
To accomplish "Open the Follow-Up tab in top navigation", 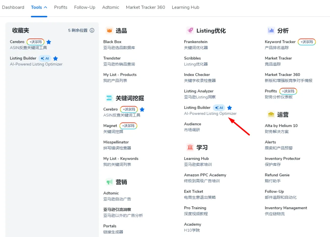I will (x=85, y=7).
